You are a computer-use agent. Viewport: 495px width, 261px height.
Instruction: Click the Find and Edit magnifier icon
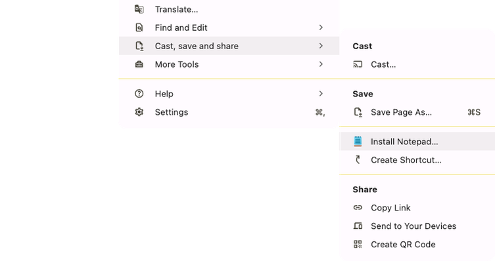pos(139,28)
